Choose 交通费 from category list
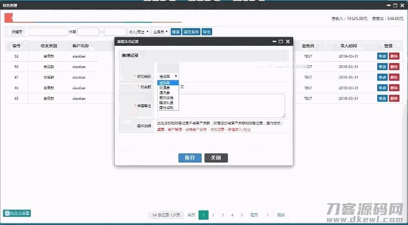 coord(165,88)
